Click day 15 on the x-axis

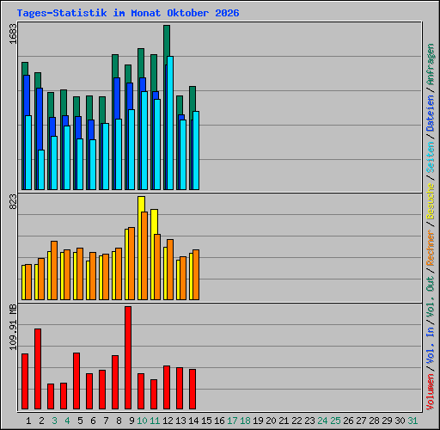206,421
